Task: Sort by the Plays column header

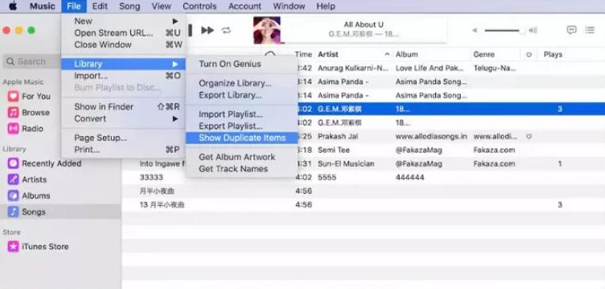Action: point(553,55)
